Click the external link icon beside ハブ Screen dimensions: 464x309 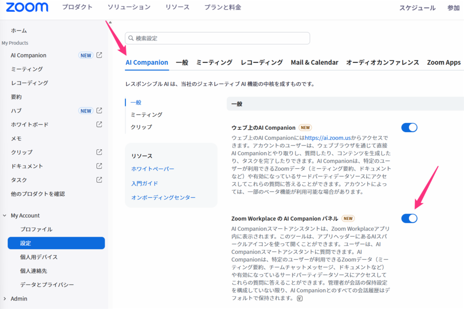tap(99, 110)
